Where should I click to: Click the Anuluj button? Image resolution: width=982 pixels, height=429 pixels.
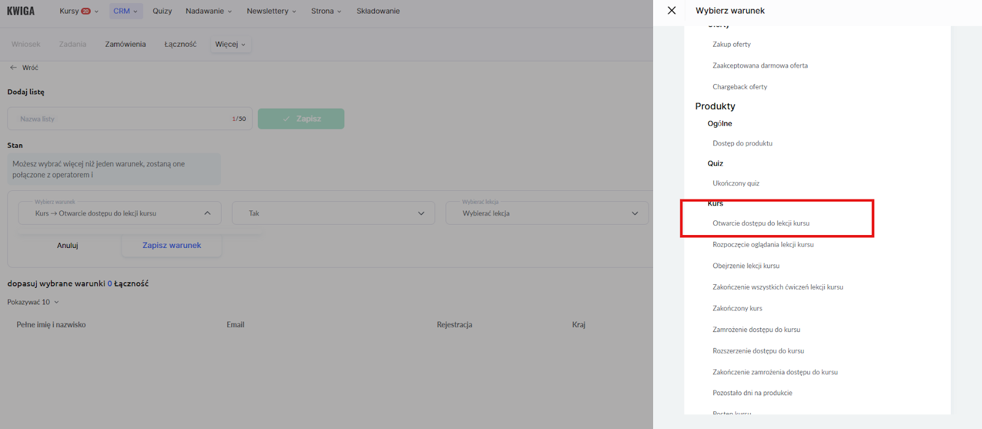tap(68, 245)
